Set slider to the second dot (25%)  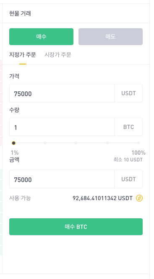45,143
